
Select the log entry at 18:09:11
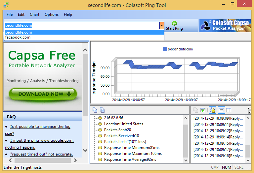[218, 125]
